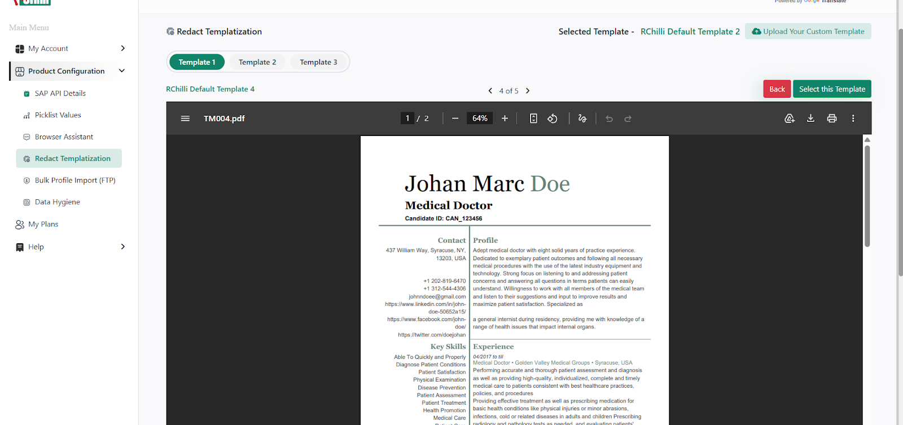Click the Select this Template button
Viewport: 903px width, 425px height.
(x=832, y=89)
